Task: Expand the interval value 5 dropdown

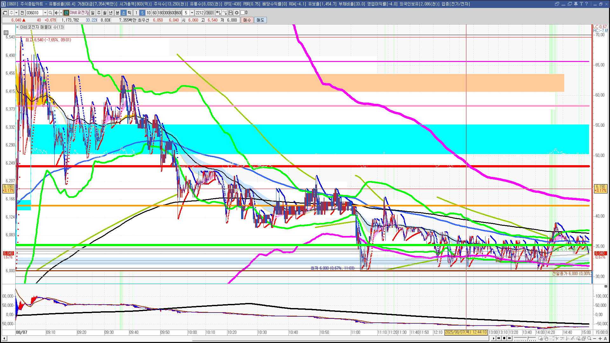Action: 192,13
